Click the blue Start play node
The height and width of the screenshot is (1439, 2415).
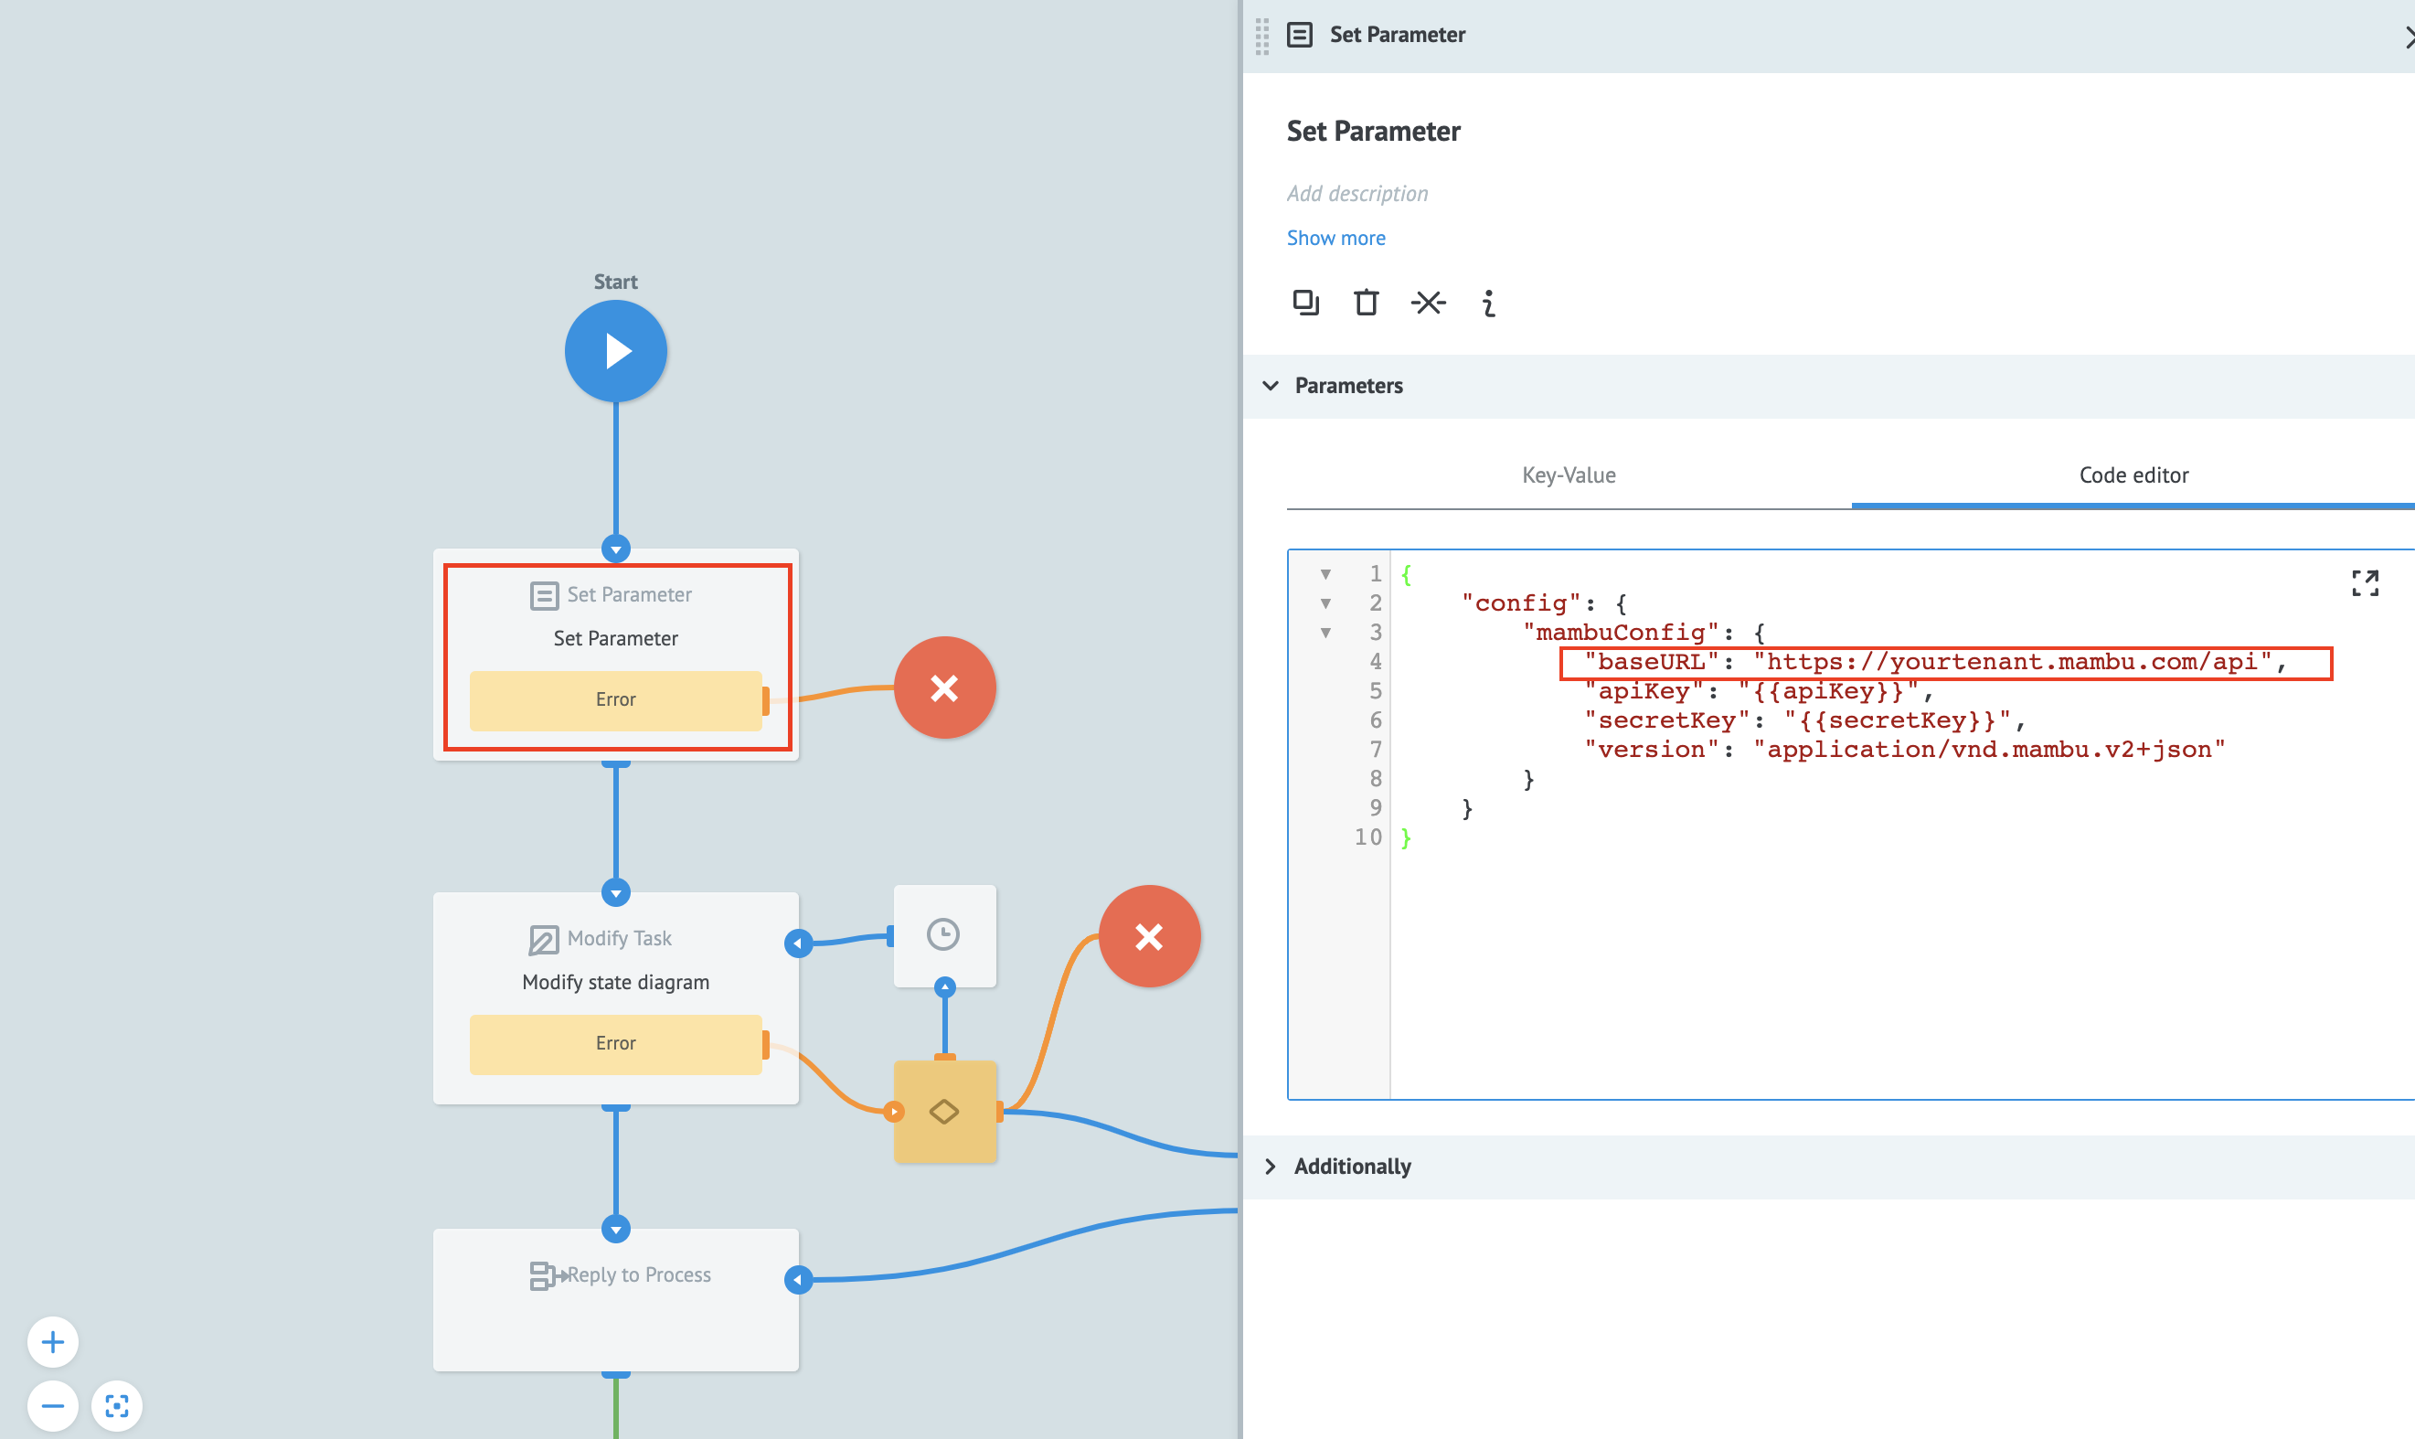615,350
